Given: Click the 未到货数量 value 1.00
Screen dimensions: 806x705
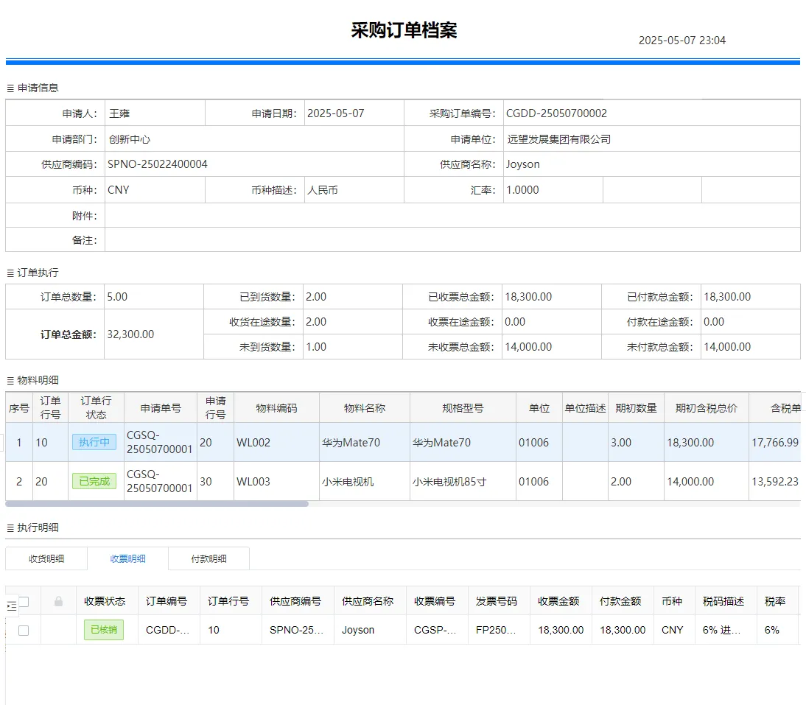Looking at the screenshot, I should tap(316, 347).
